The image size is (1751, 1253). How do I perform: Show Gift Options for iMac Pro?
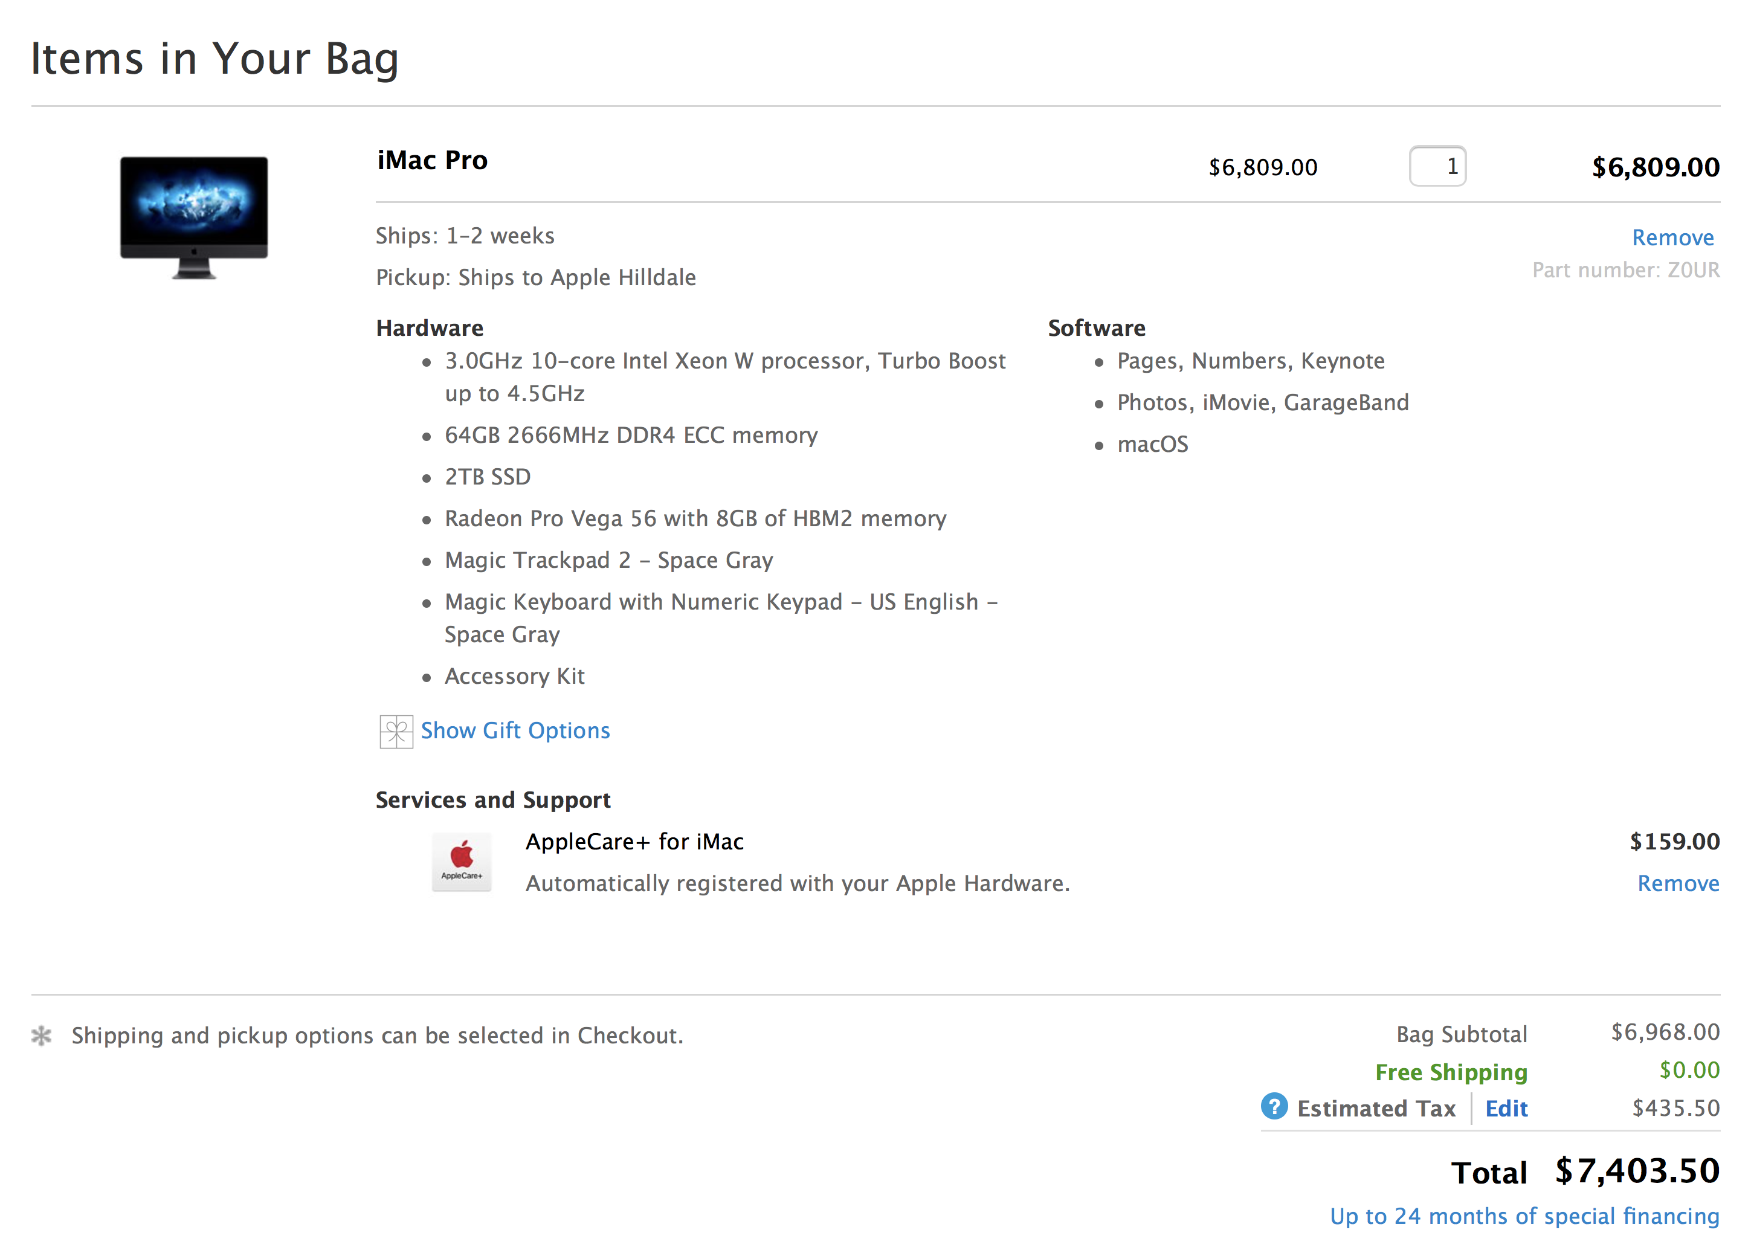coord(515,730)
